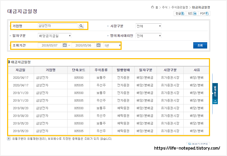Export as PDF file

(204, 13)
